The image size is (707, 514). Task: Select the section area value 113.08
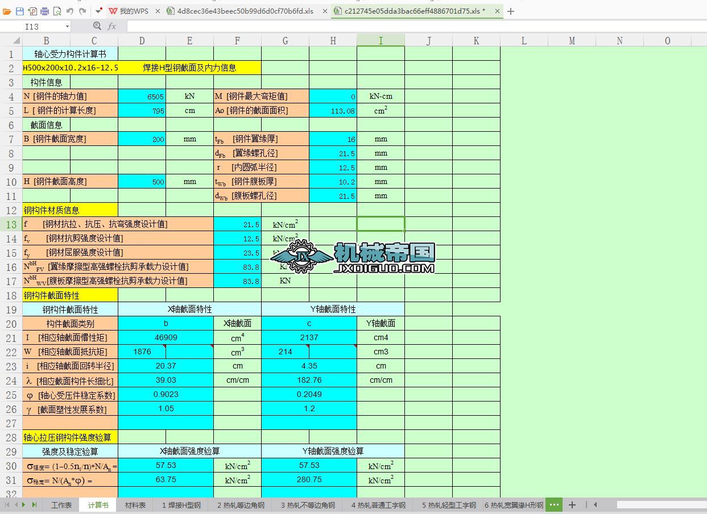click(x=333, y=111)
